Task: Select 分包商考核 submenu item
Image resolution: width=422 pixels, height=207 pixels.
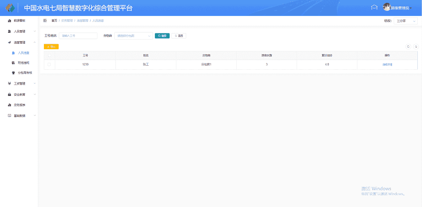Action: pos(25,72)
